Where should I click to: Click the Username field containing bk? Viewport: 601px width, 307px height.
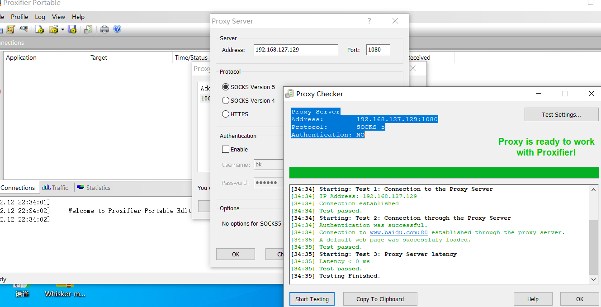(268, 165)
